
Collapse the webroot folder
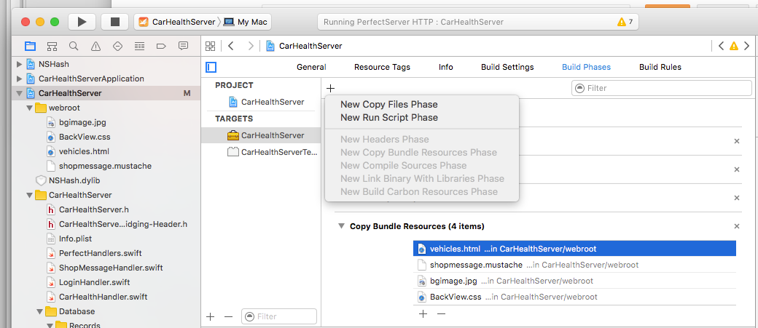pyautogui.click(x=30, y=108)
